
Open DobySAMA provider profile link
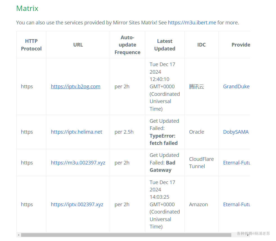(x=236, y=132)
